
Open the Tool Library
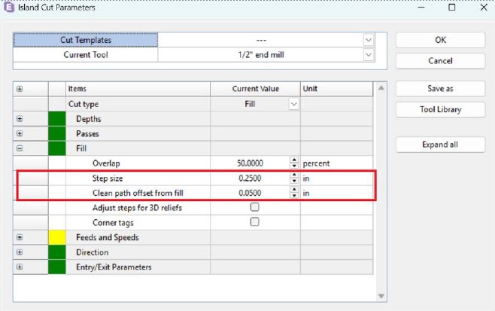coord(440,109)
